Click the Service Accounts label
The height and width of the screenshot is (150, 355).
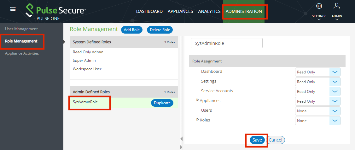pos(217,91)
